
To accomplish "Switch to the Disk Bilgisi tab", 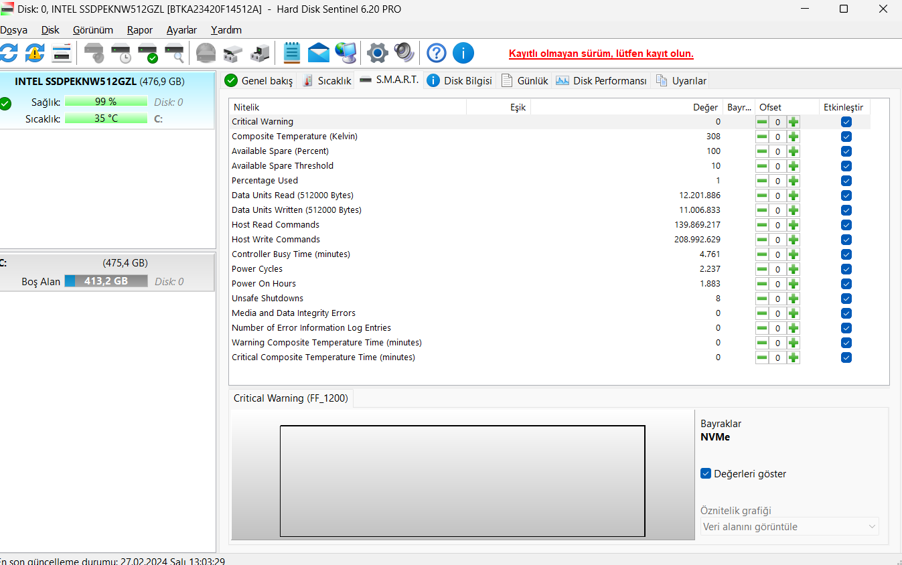I will (459, 80).
